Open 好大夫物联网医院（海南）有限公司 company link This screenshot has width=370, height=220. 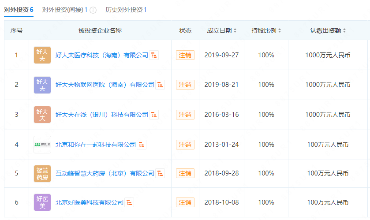pos(105,85)
